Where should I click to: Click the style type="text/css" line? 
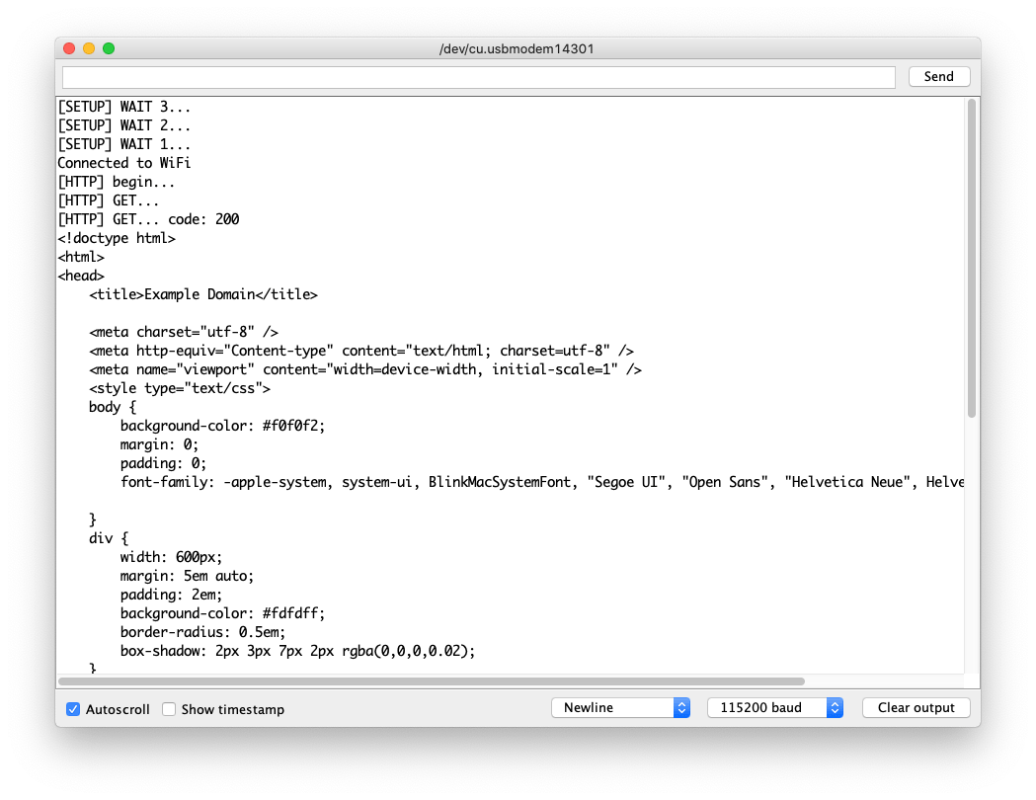click(x=180, y=388)
